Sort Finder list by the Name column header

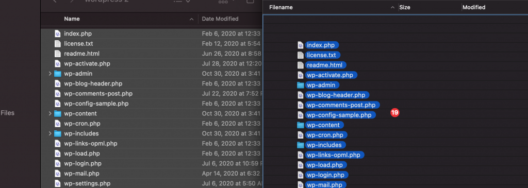72,19
